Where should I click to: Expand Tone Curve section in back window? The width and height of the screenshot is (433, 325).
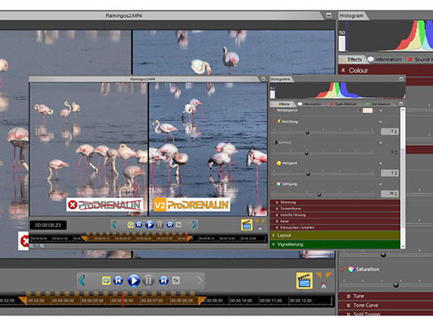click(x=385, y=305)
